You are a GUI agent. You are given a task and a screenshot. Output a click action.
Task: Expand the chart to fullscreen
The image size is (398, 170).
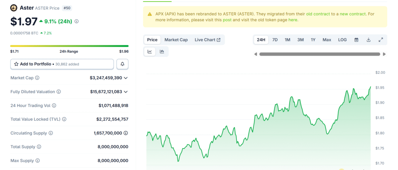381,40
